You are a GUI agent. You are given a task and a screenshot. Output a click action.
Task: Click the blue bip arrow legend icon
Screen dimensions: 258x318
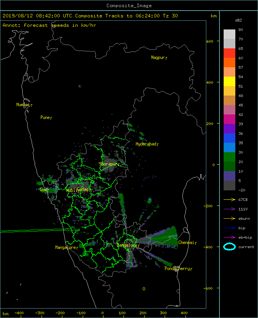pos(229,228)
